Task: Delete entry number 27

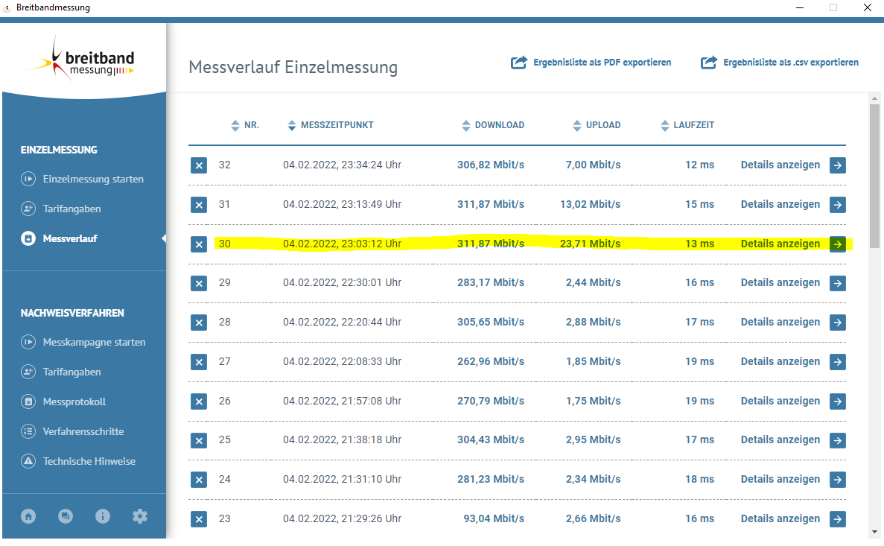Action: [198, 362]
